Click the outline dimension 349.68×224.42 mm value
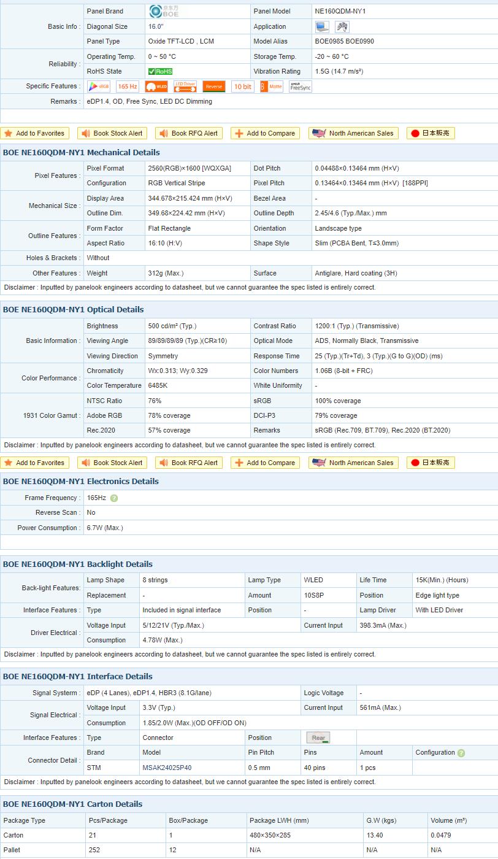The image size is (498, 859). click(186, 213)
